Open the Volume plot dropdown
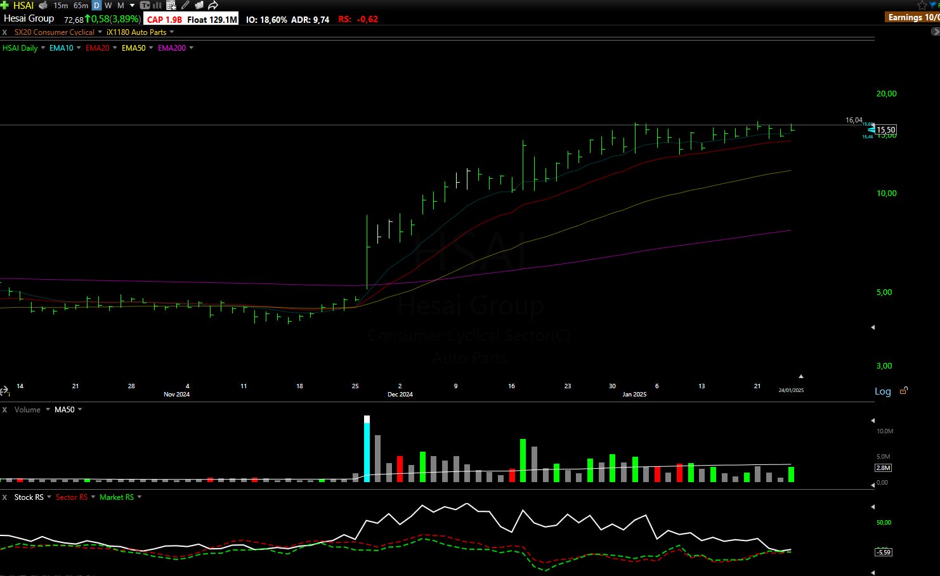 tap(48, 409)
